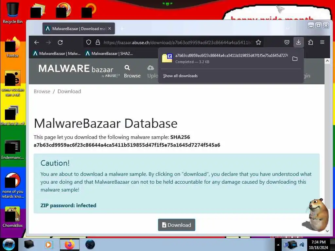Select 'none of you retards kno...' desktop icon
The image size is (335, 251).
tap(13, 185)
